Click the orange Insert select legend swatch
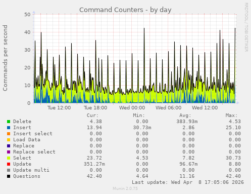 click(9, 134)
